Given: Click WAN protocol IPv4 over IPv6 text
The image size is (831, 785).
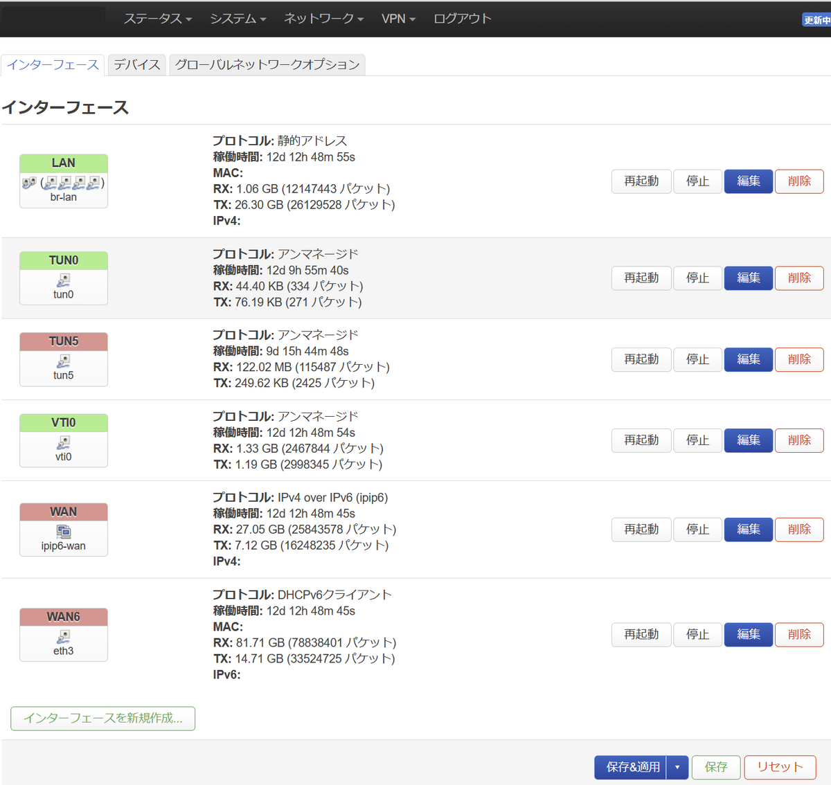Looking at the screenshot, I should coord(333,498).
